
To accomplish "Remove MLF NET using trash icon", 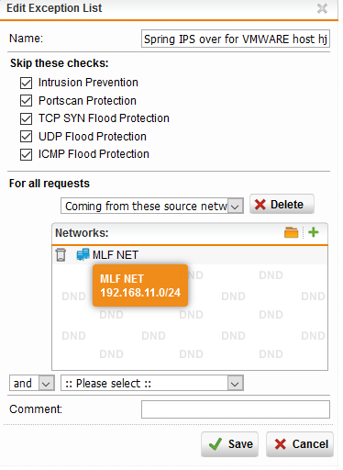I will pyautogui.click(x=61, y=255).
